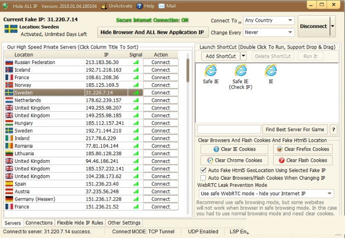
Task: Connect to the Norway server
Action: [x=161, y=85]
